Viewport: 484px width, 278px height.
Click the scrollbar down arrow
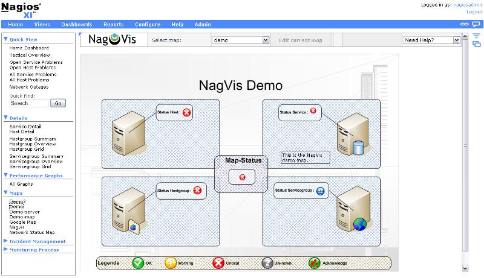click(x=465, y=268)
